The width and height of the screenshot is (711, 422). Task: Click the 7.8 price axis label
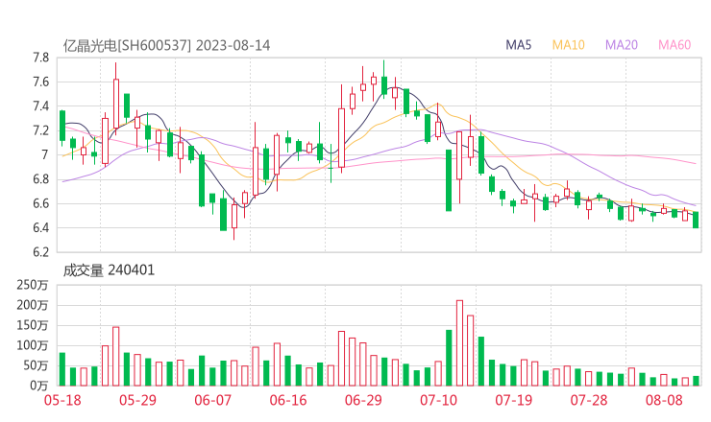point(40,58)
